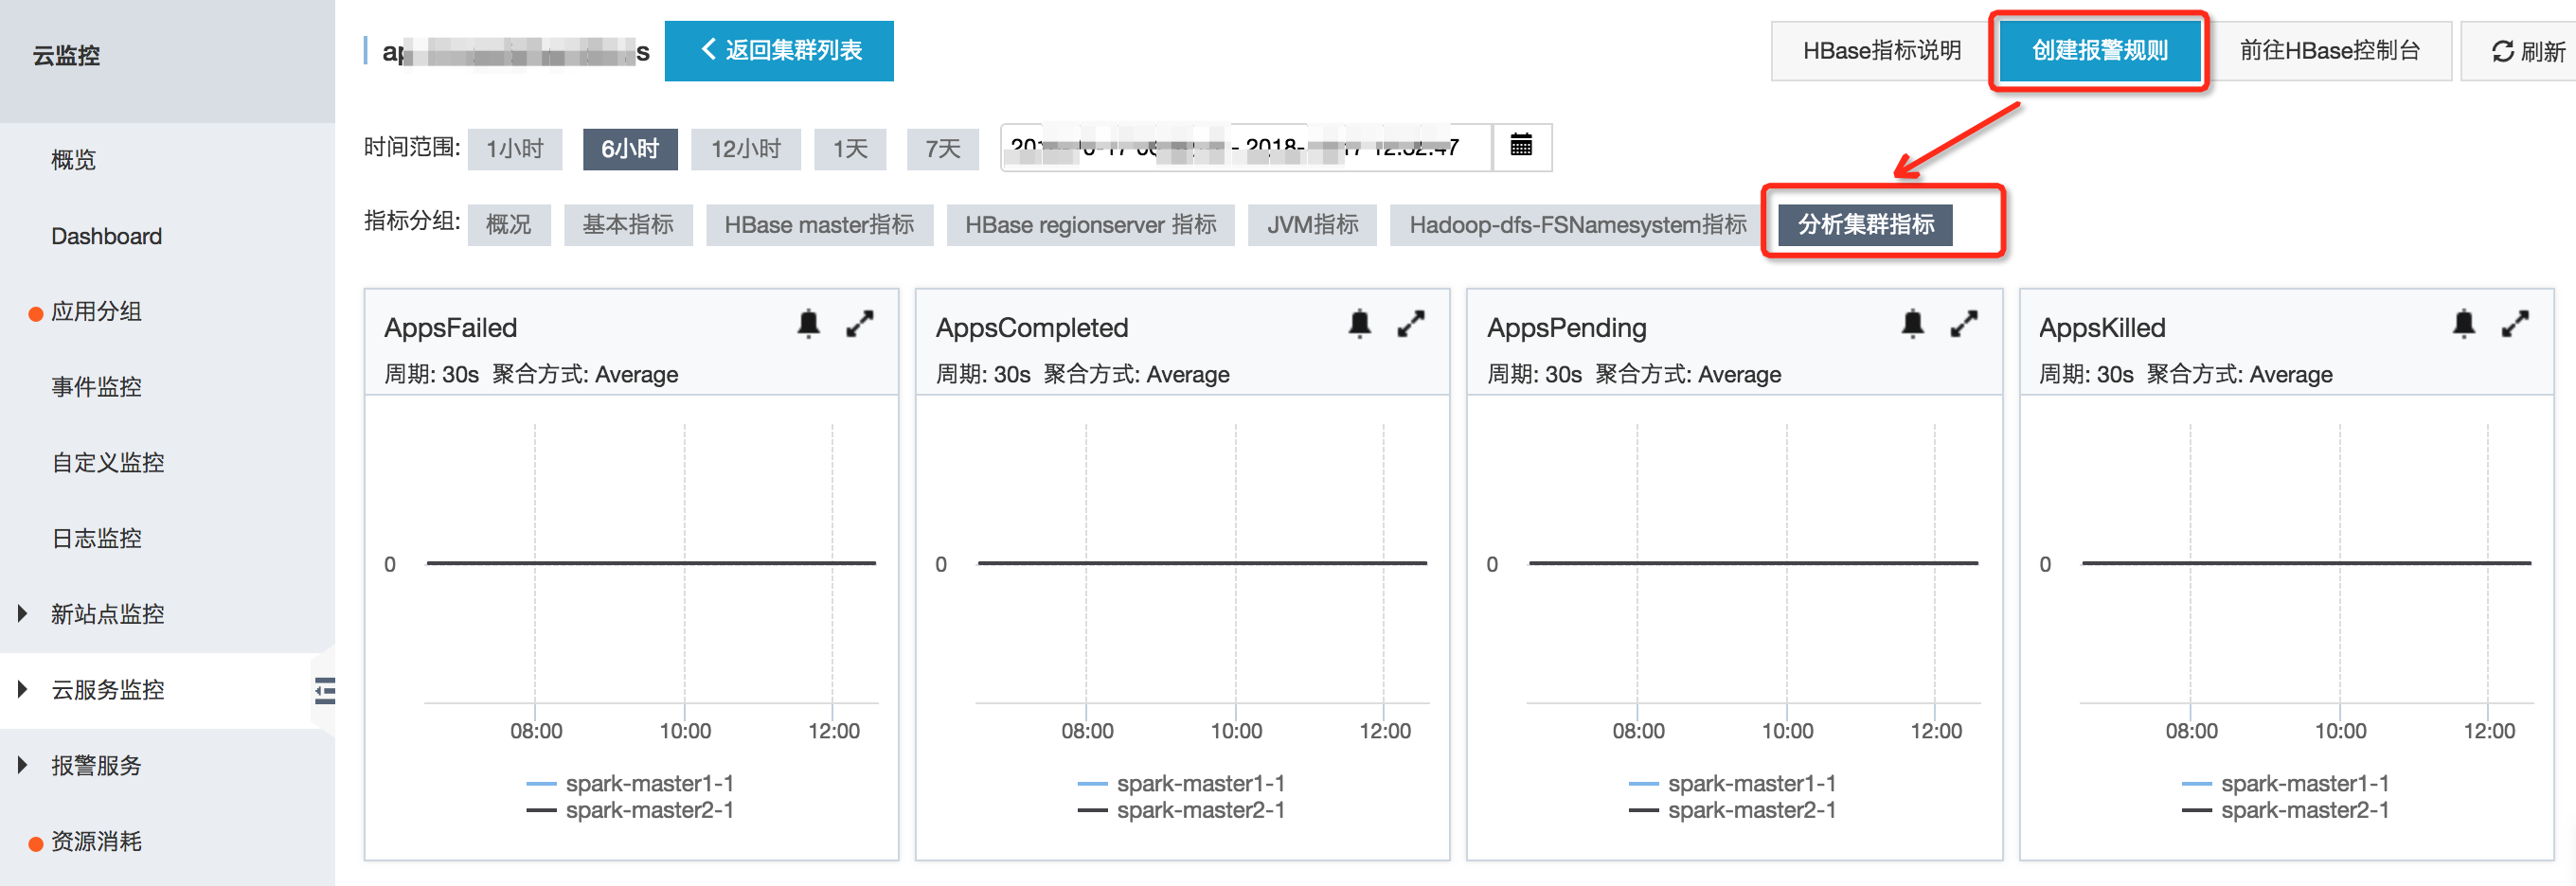Switch to JVM指标 group
The image size is (2576, 886).
point(1312,225)
